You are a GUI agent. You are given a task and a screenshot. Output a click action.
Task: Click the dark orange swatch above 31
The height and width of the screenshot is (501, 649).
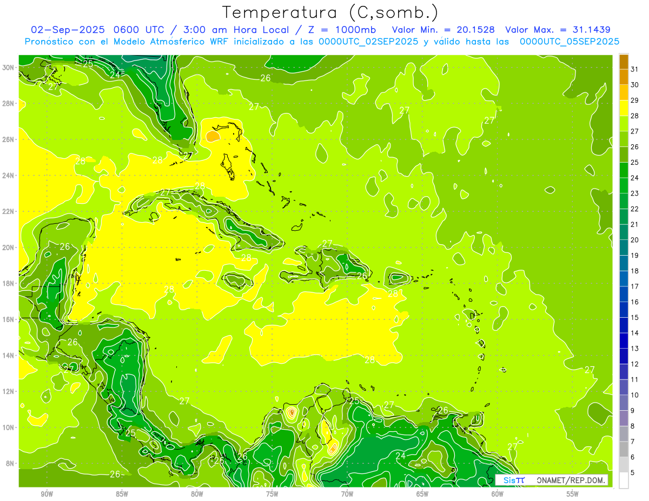624,62
